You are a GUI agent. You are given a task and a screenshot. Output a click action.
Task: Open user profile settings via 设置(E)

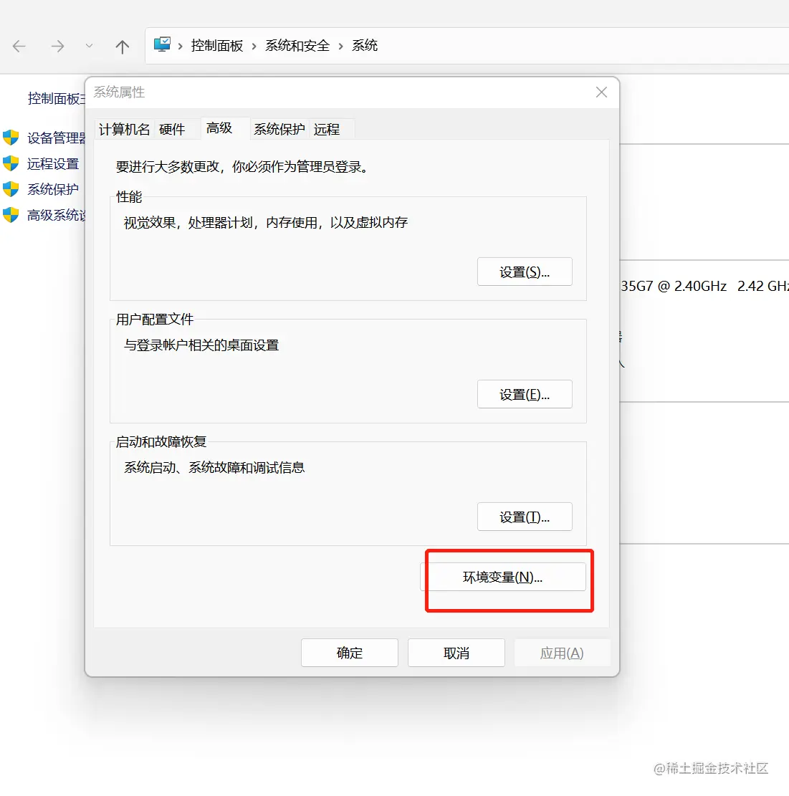click(x=525, y=394)
